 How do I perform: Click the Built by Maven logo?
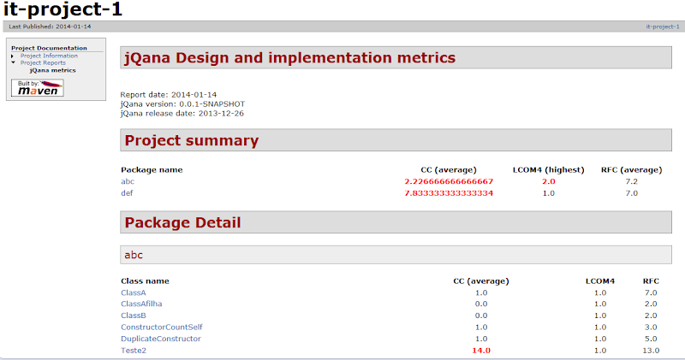[x=38, y=88]
